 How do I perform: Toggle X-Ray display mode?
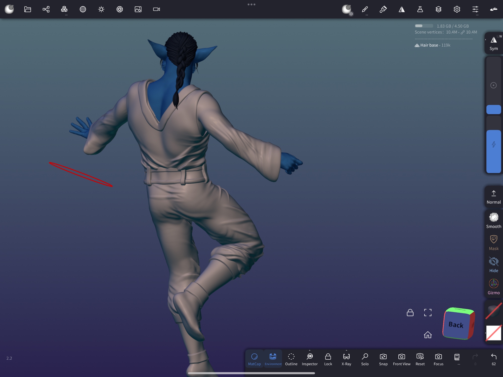point(346,359)
